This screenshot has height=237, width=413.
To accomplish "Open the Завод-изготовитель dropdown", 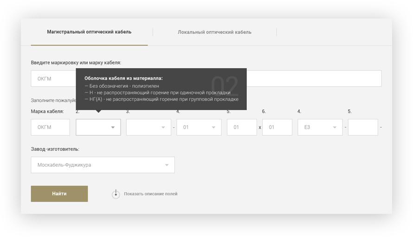I will (x=103, y=165).
